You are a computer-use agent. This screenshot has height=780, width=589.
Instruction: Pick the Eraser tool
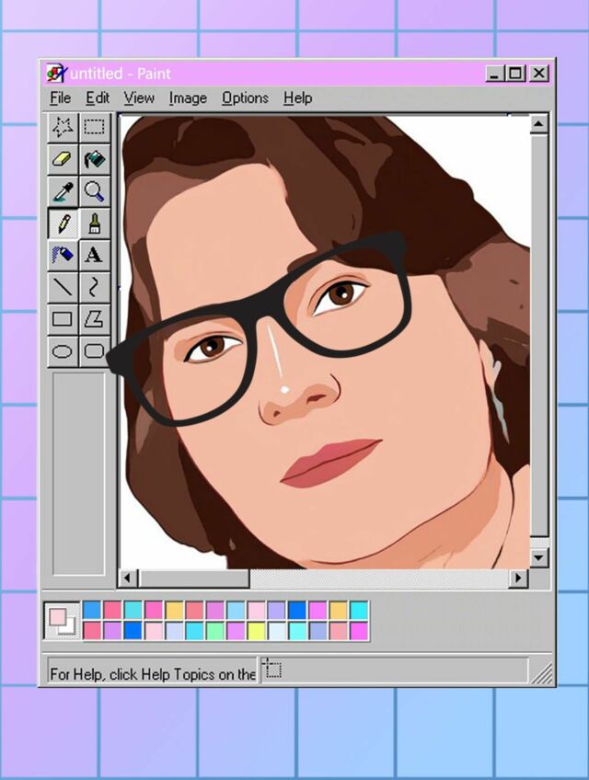(x=63, y=159)
